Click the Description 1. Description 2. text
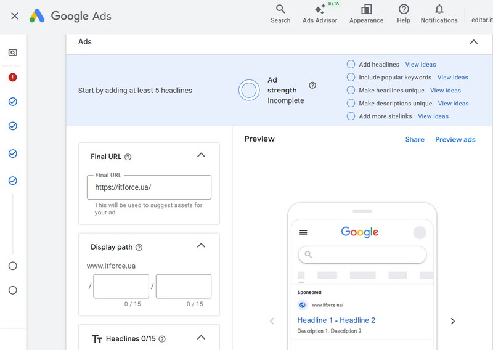Screen dimensions: 493x350 330,331
